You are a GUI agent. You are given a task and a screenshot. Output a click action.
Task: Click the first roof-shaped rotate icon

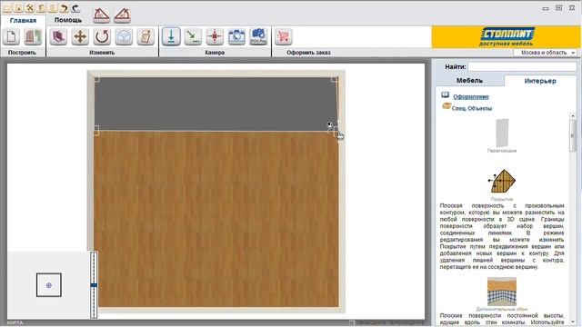101,15
